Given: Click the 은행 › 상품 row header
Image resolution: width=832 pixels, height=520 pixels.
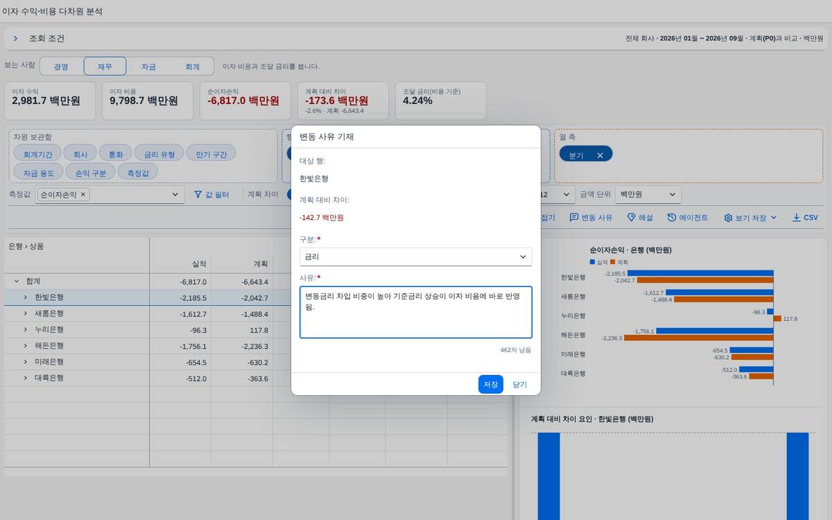Looking at the screenshot, I should [x=76, y=246].
